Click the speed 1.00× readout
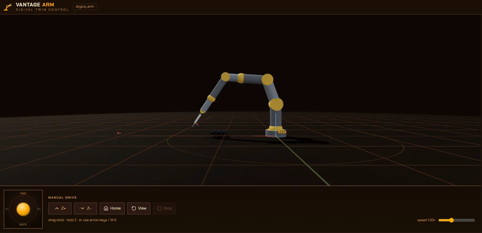 426,220
